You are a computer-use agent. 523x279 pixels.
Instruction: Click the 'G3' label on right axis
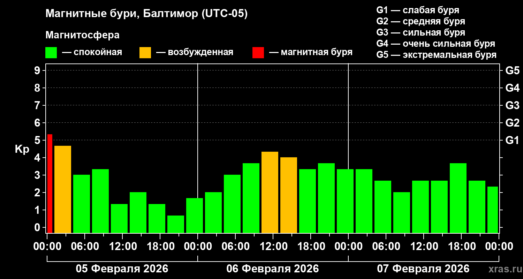[x=512, y=105]
